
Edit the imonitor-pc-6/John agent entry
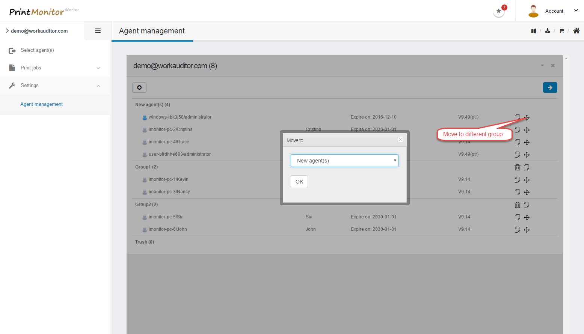pos(517,230)
